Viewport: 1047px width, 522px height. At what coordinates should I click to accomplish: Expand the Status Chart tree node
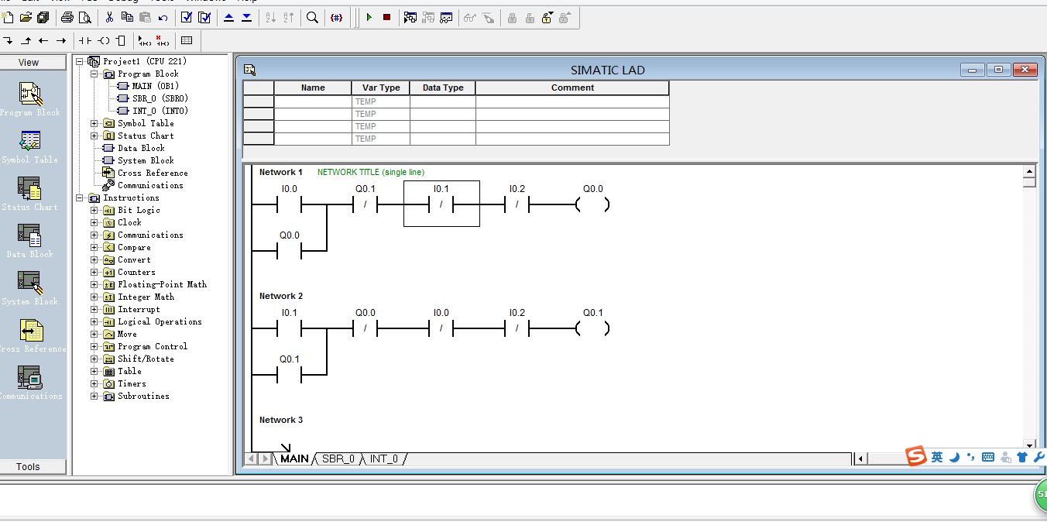pyautogui.click(x=94, y=136)
